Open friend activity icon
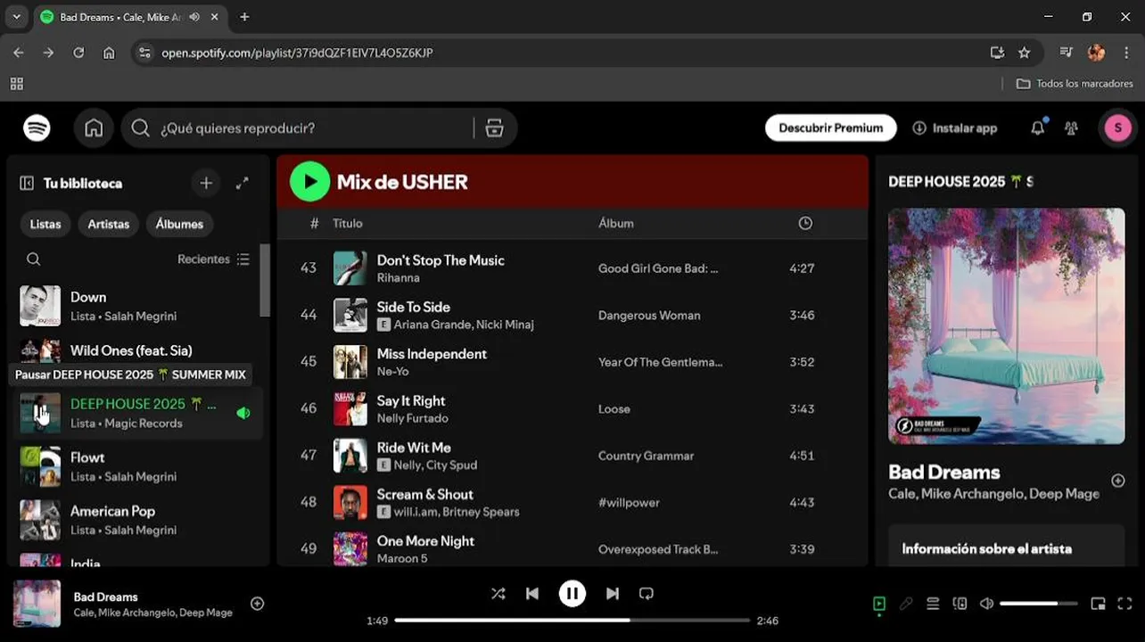The width and height of the screenshot is (1145, 642). click(1071, 128)
